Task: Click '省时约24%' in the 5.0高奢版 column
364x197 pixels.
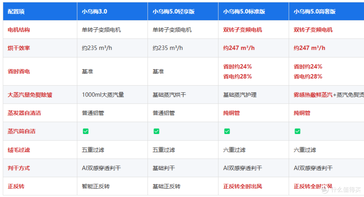Action: [x=308, y=67]
